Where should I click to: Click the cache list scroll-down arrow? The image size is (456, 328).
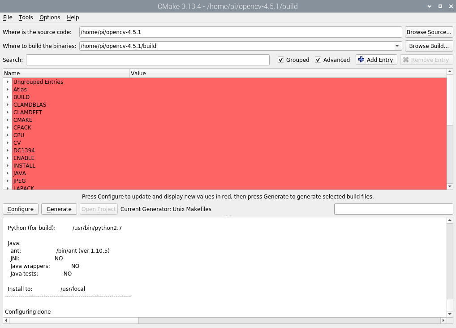pyautogui.click(x=450, y=186)
